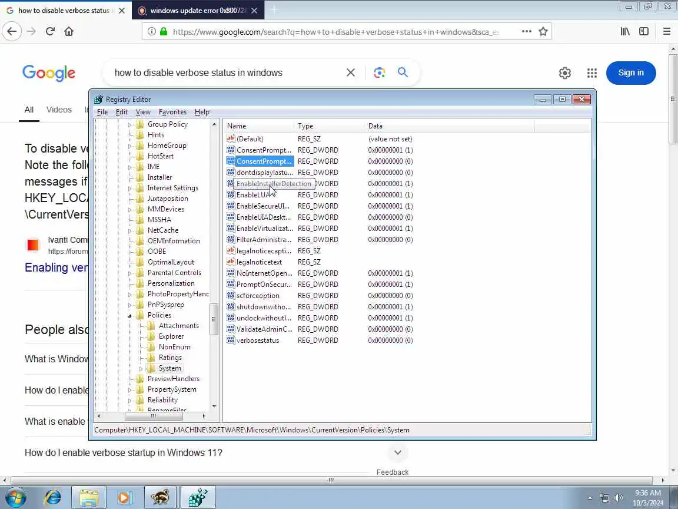Click the Type column header

[x=330, y=126]
